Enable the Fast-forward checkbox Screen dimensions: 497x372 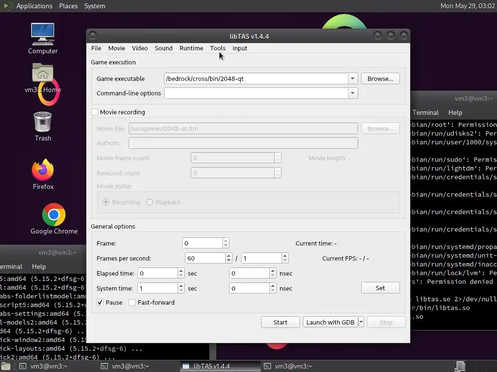[x=132, y=302]
